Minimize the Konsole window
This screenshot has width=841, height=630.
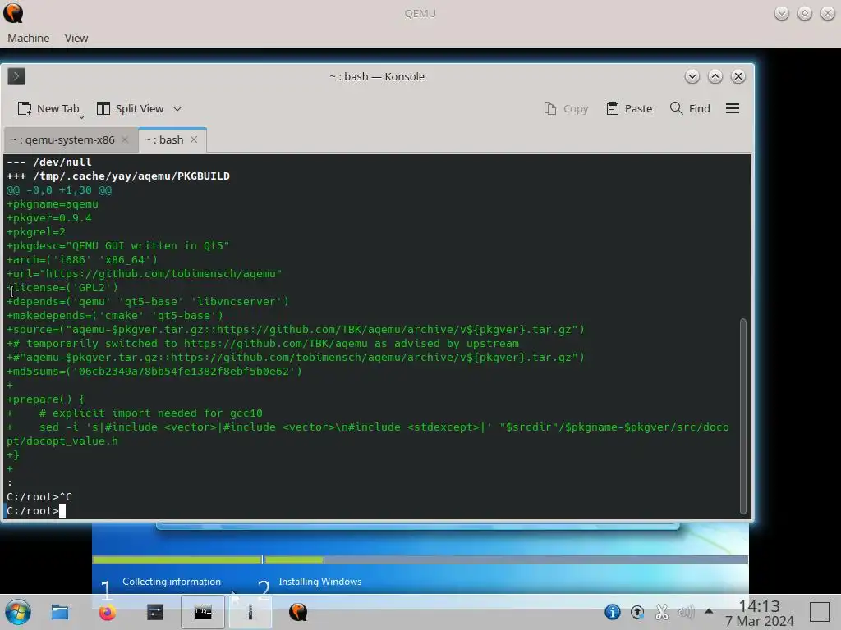692,76
